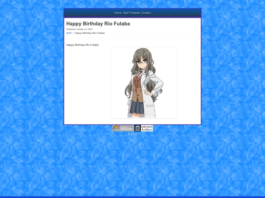Click the Happy Birthday Rio Futaba breadcrumb text
This screenshot has width=265, height=198.
pos(90,33)
